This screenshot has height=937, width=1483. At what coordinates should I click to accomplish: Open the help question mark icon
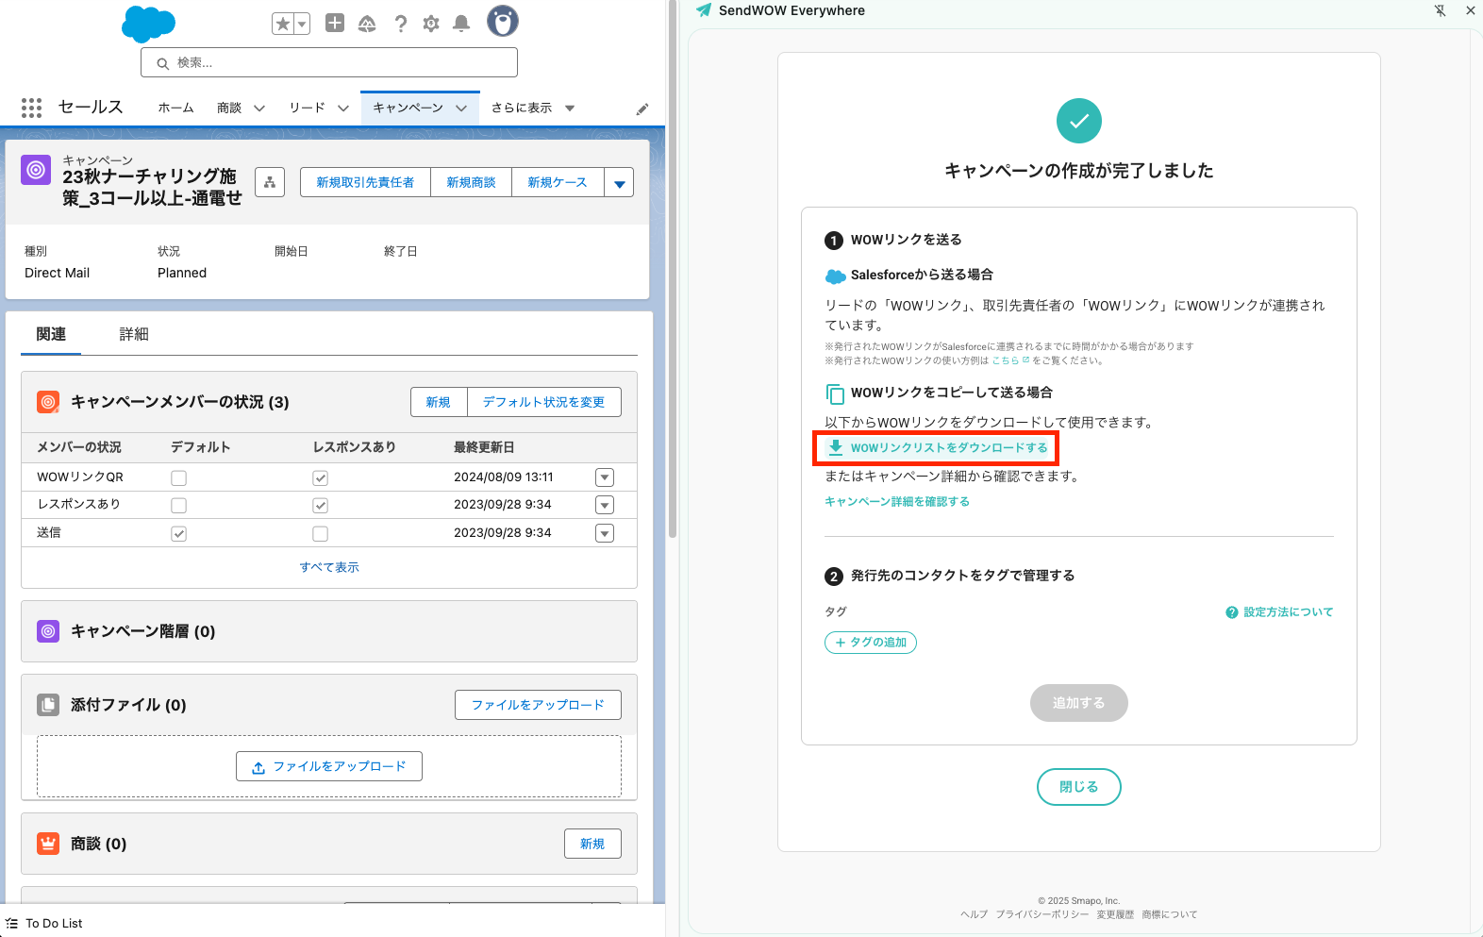[x=401, y=24]
